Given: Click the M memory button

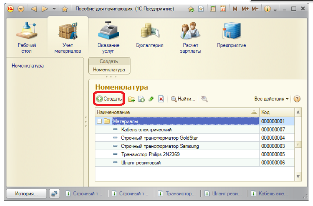Looking at the screenshot, I should 235,9.
